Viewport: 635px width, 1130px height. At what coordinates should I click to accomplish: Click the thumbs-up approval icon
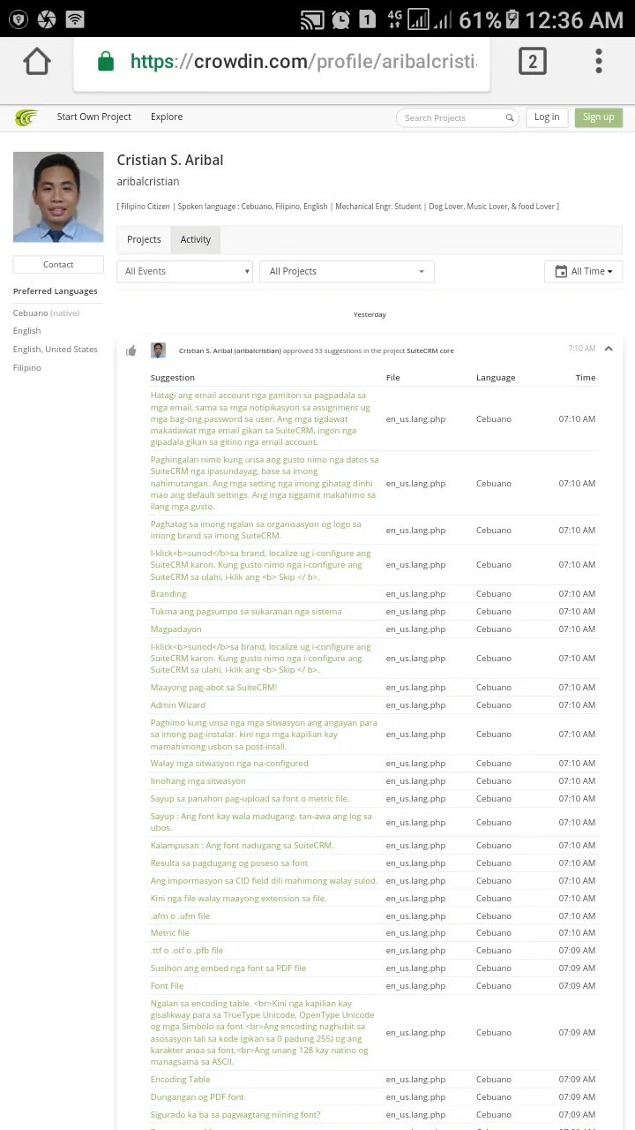pyautogui.click(x=131, y=350)
